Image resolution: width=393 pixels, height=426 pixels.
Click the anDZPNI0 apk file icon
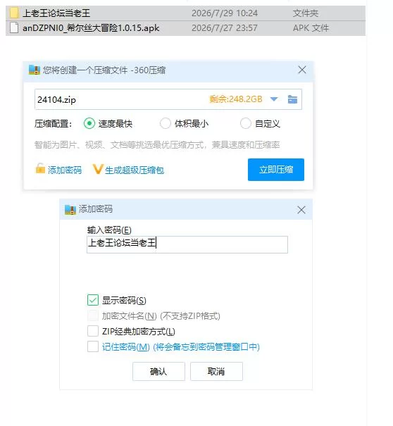tap(14, 27)
